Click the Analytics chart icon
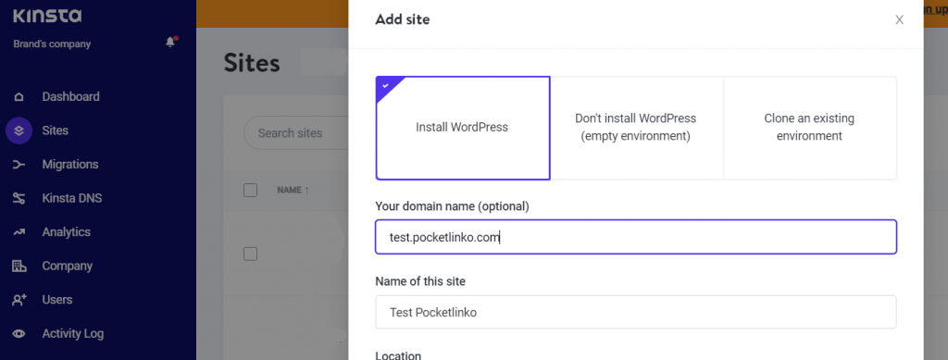The width and height of the screenshot is (948, 360). click(19, 232)
